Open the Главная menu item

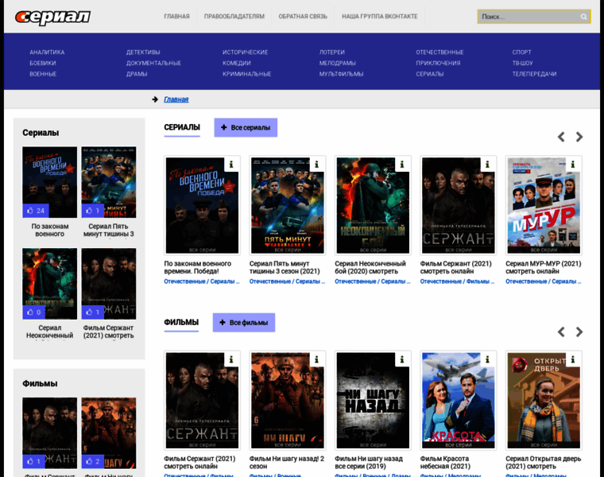tap(176, 16)
